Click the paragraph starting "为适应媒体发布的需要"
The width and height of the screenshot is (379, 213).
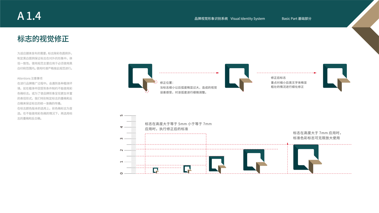[45, 61]
